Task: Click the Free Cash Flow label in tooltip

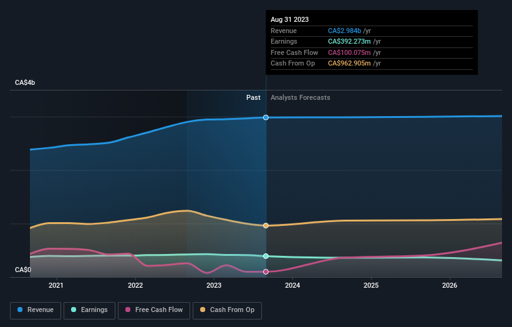Action: coord(294,52)
